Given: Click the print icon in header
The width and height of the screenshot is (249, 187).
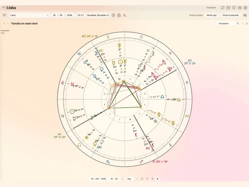Looking at the screenshot, I should [240, 7].
